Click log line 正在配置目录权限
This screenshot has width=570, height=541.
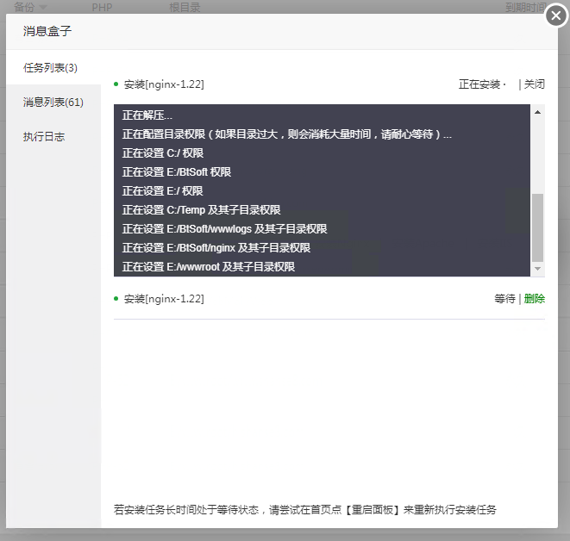coord(287,134)
